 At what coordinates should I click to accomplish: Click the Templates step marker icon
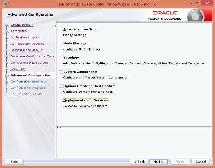click(x=6, y=32)
